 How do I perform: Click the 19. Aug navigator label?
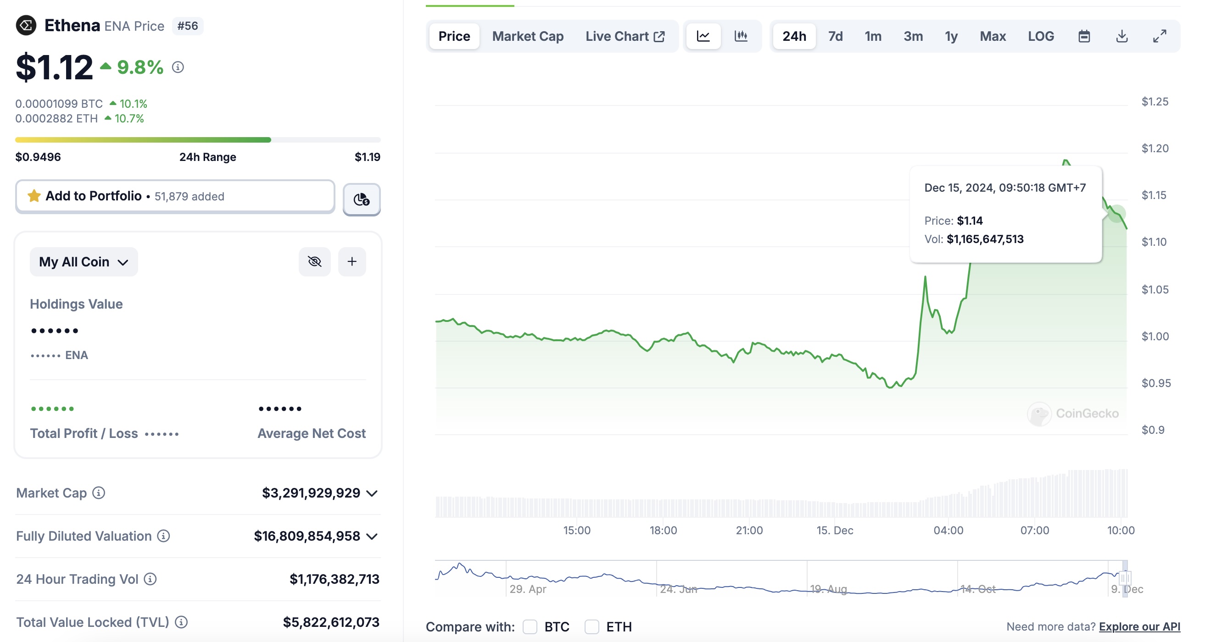point(828,589)
